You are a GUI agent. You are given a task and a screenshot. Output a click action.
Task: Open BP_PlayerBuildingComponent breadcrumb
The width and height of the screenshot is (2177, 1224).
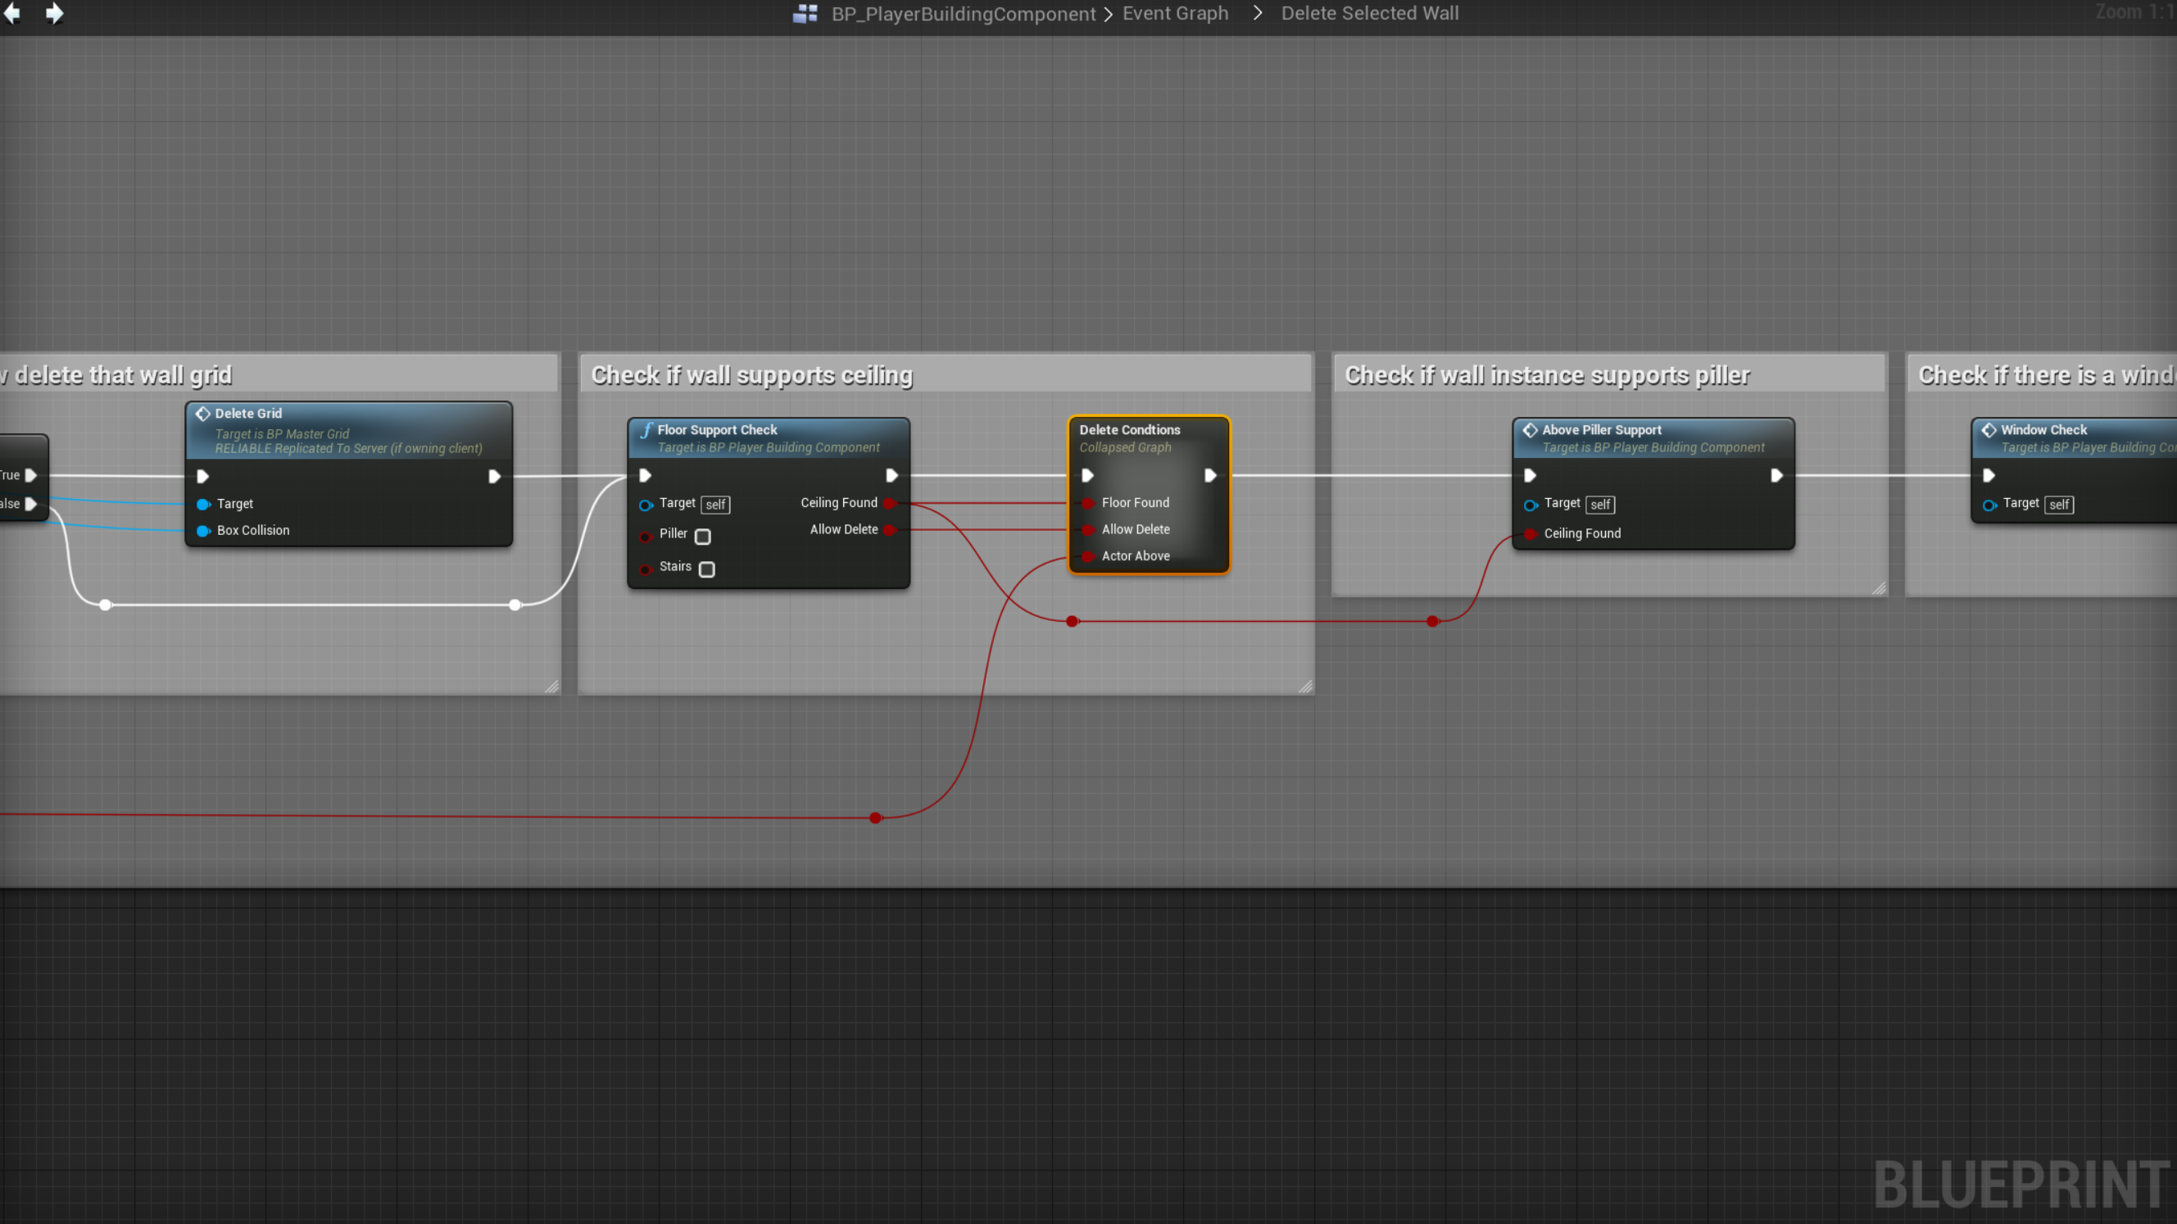point(963,14)
